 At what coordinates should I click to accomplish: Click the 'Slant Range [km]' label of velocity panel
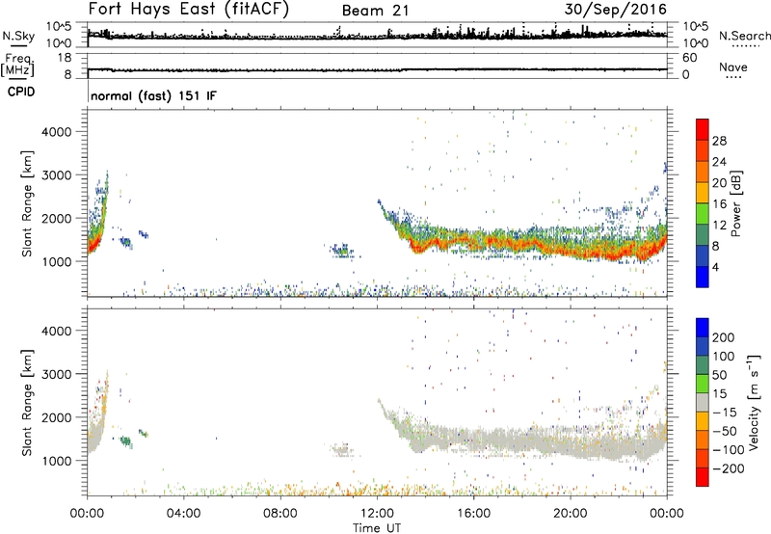click(27, 403)
